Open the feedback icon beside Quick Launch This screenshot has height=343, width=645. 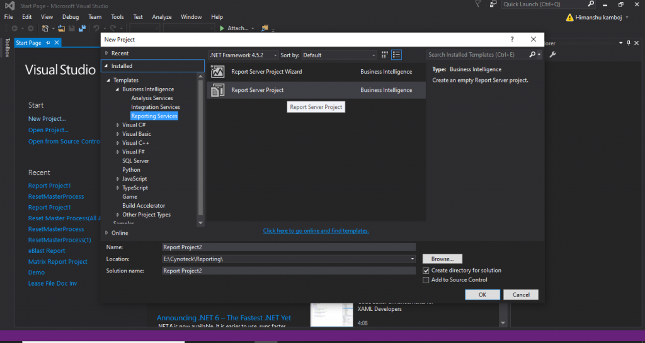(493, 5)
